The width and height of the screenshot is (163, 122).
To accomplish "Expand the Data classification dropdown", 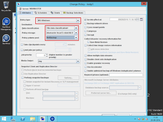I will [76, 28].
